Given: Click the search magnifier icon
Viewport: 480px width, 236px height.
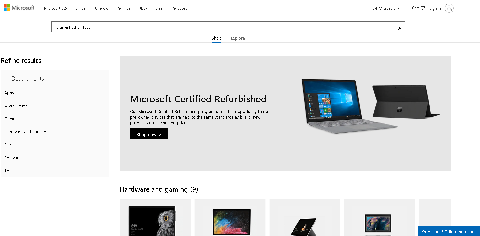Looking at the screenshot, I should point(400,28).
